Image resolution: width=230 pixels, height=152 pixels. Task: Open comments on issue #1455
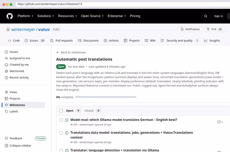tap(220, 122)
